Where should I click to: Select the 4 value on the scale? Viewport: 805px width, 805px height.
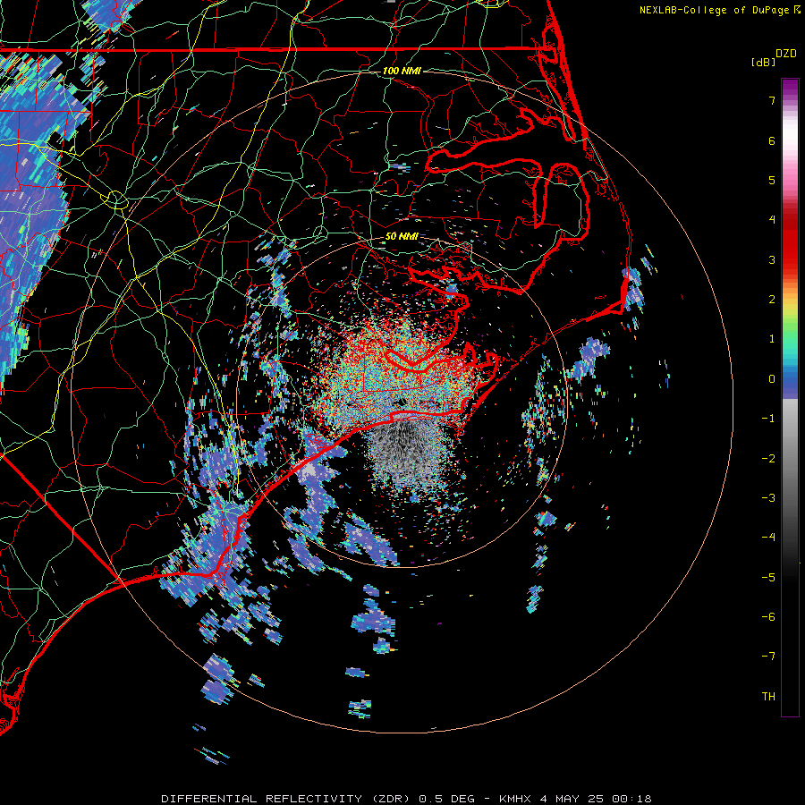click(x=772, y=220)
